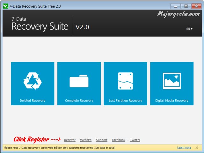
Task: Minimize the 7-Data Recovery Suite window
Action: (176, 6)
